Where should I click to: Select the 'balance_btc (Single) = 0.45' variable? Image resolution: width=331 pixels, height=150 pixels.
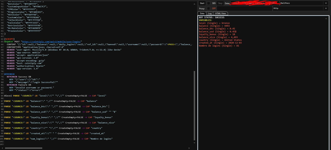pos(217,29)
